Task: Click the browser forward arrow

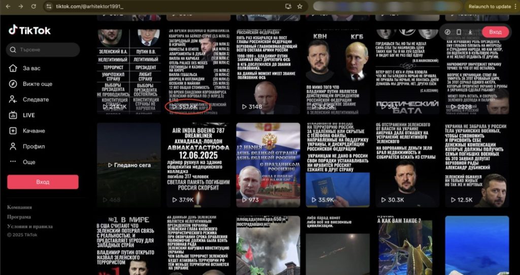Action: tap(20, 6)
